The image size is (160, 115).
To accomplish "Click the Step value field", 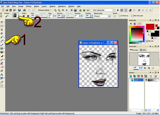I will [51, 16].
